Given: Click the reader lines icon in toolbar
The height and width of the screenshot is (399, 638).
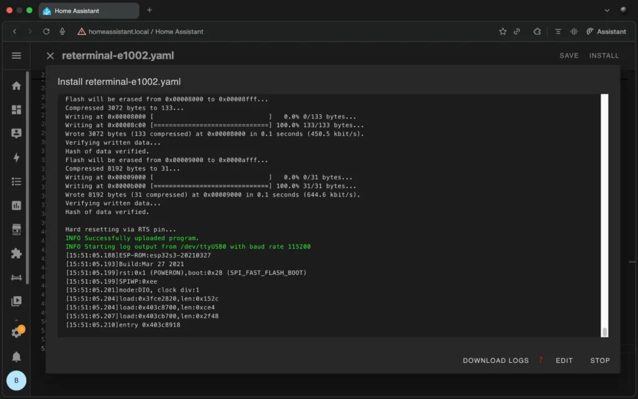Looking at the screenshot, I should tap(558, 31).
